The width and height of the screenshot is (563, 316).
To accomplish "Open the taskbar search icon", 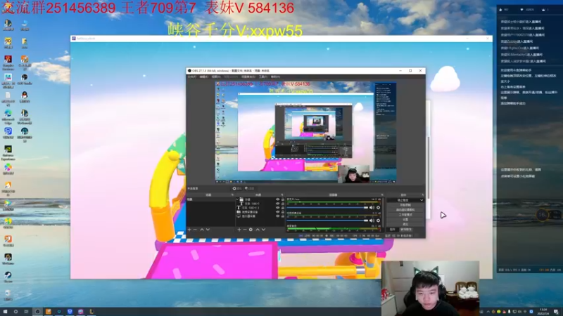I will click(x=15, y=312).
